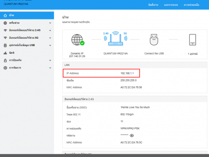
Task: Click the connected device phone icon
Action: 193,40
